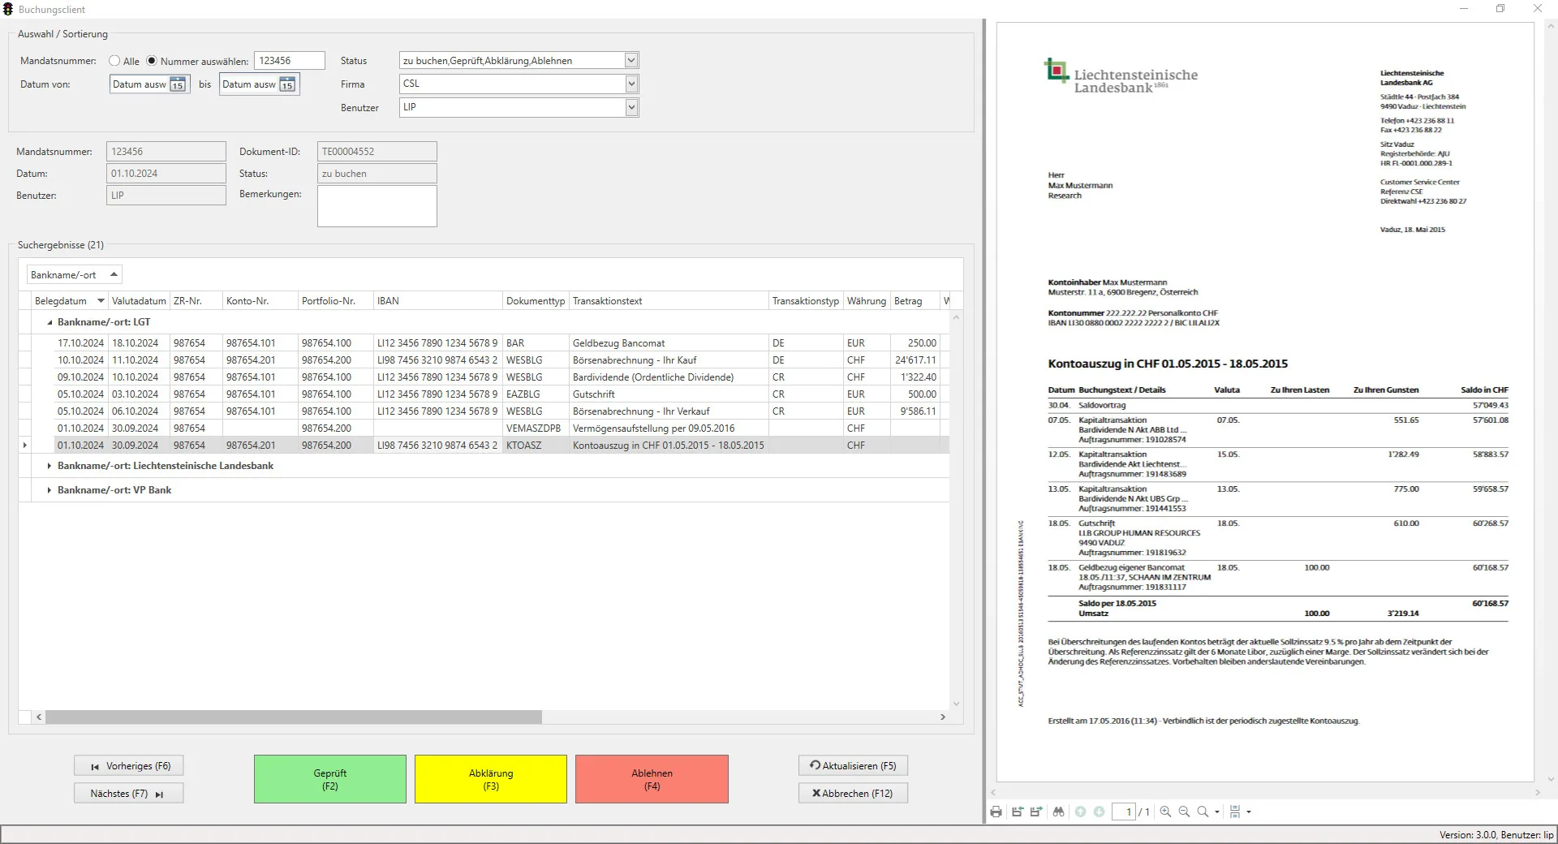
Task: Go to previous page with up arrow
Action: (1080, 812)
